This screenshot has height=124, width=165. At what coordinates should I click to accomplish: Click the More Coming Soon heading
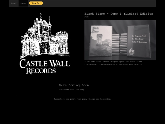[74, 85]
